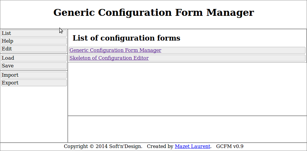Click the List of configuration forms heading
The width and height of the screenshot is (307, 151).
[126, 38]
